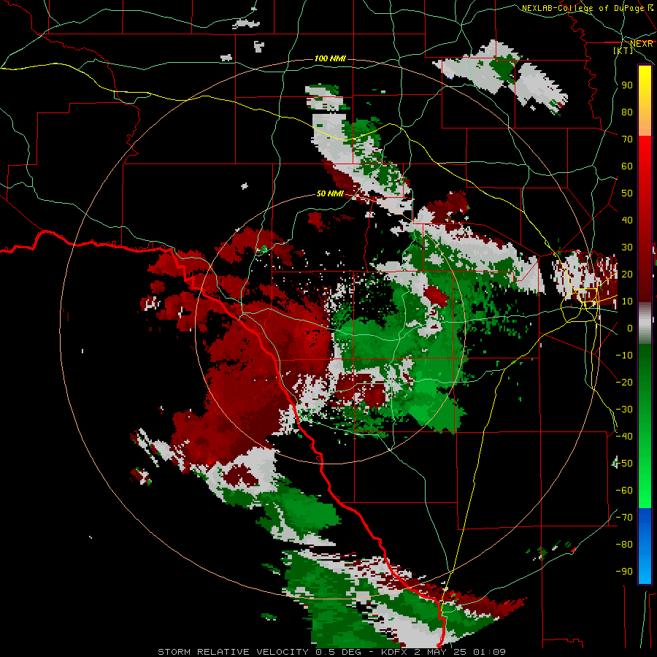
Task: Click the 40 value on the velocity scale
Action: (627, 220)
